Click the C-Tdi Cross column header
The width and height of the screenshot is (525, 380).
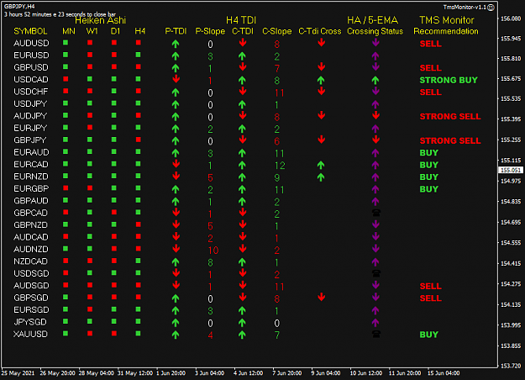320,31
